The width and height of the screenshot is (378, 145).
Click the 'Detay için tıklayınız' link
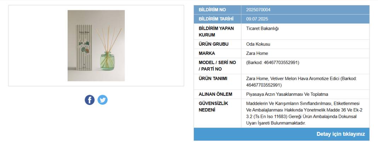tap(340, 134)
